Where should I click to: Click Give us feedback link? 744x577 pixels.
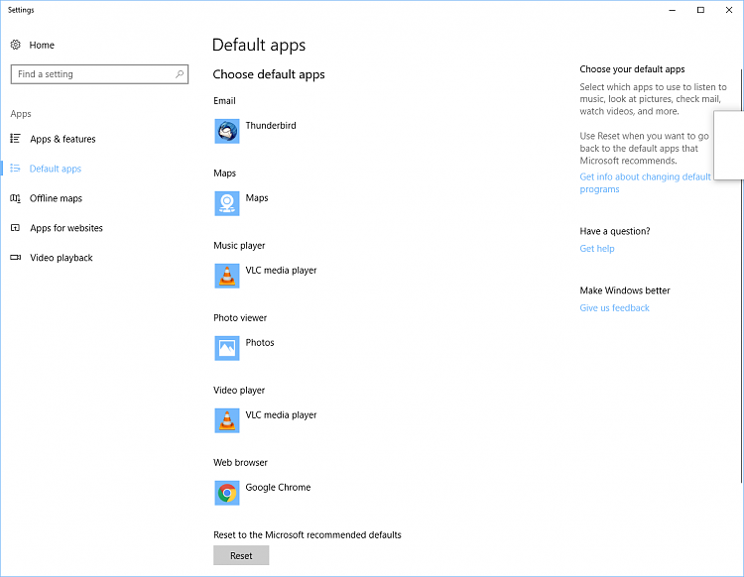click(614, 308)
